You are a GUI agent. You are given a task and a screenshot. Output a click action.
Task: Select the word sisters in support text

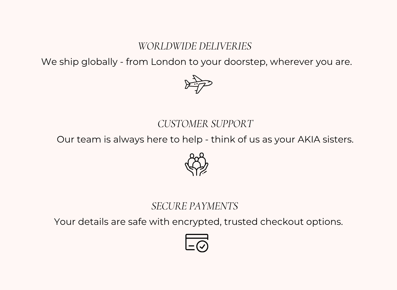point(338,140)
